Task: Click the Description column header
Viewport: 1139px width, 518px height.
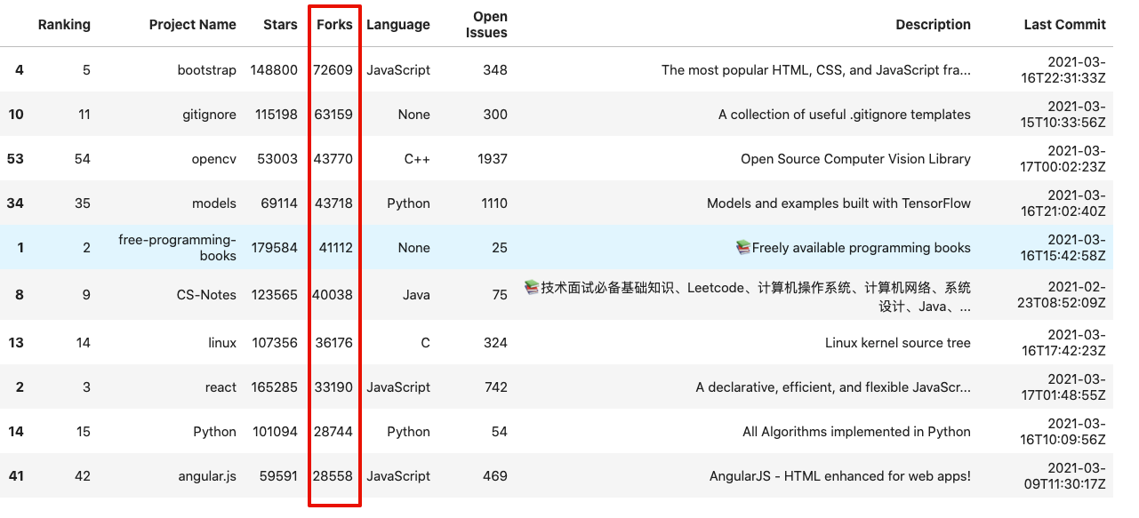Action: 934,25
